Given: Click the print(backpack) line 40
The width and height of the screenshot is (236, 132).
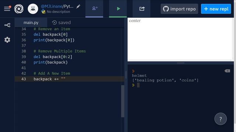Looking at the screenshot, I should (x=51, y=62).
